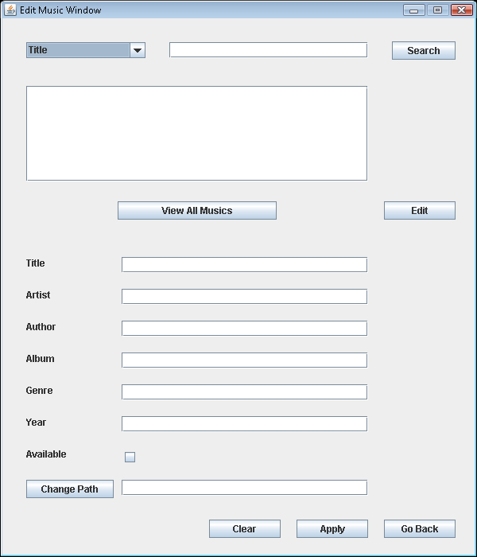The height and width of the screenshot is (557, 477).
Task: Open the Title search criteria dropdown
Action: click(x=86, y=50)
